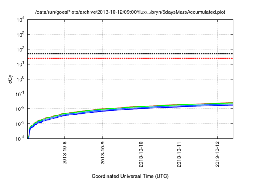Click the 2013-10-8 date label
The image size is (257, 180).
[65, 153]
